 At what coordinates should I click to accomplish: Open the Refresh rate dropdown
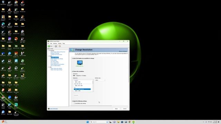click(100, 80)
